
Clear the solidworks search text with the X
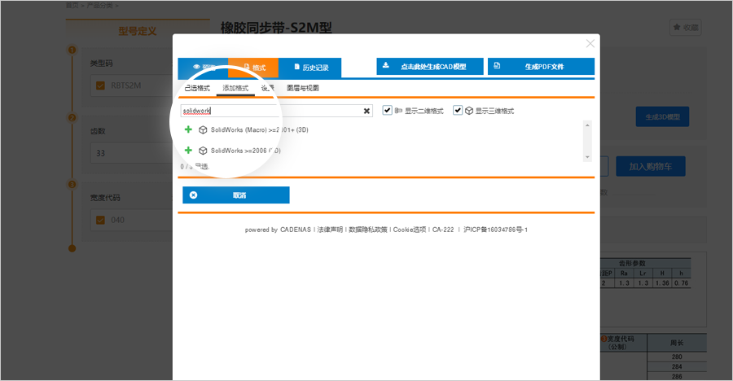[366, 111]
